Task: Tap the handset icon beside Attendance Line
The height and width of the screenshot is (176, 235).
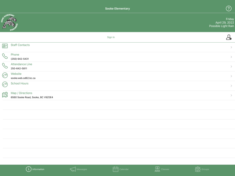Action: tap(5, 66)
